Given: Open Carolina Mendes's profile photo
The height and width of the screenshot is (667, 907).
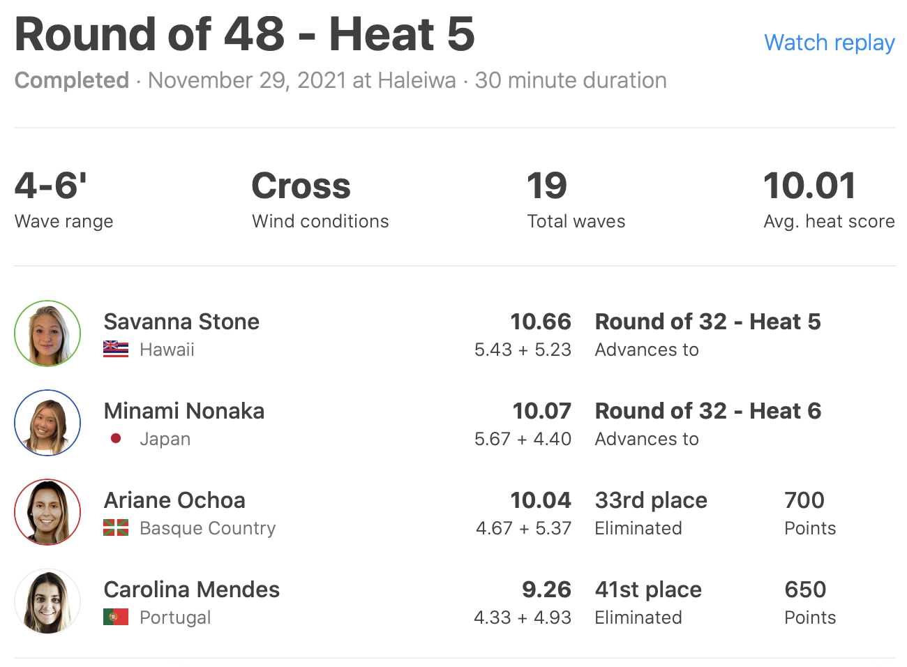Looking at the screenshot, I should [x=47, y=601].
